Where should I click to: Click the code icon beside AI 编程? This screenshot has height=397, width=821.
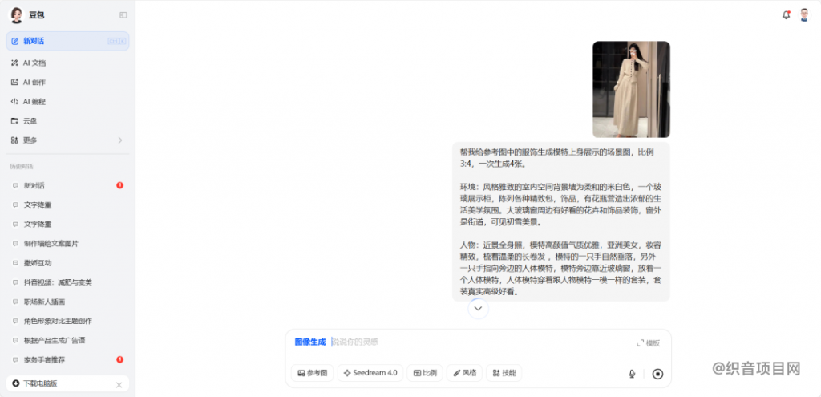click(x=14, y=102)
